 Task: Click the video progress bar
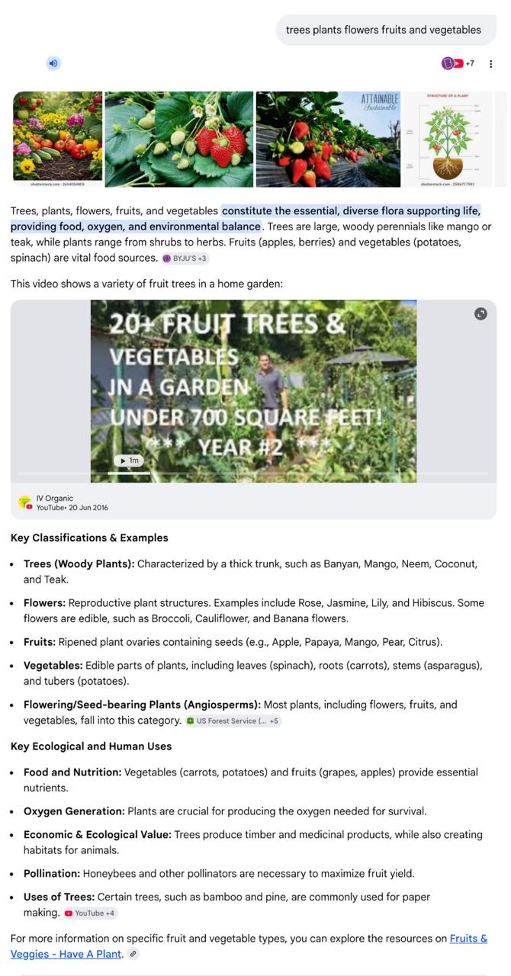tap(253, 474)
